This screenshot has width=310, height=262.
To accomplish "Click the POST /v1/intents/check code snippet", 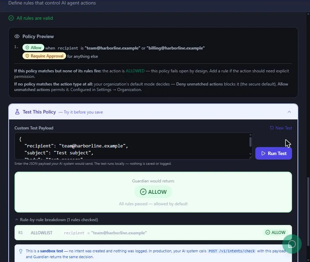I will (x=231, y=251).
